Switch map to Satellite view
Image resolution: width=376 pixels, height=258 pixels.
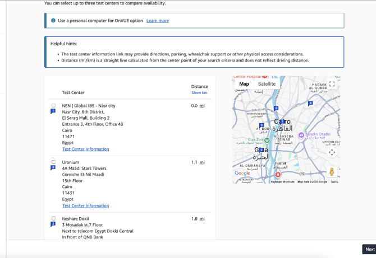pos(267,84)
